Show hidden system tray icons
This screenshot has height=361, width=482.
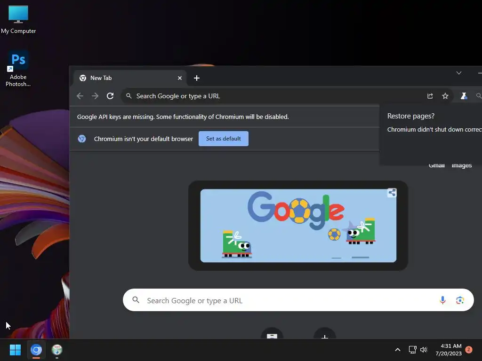[x=397, y=350]
